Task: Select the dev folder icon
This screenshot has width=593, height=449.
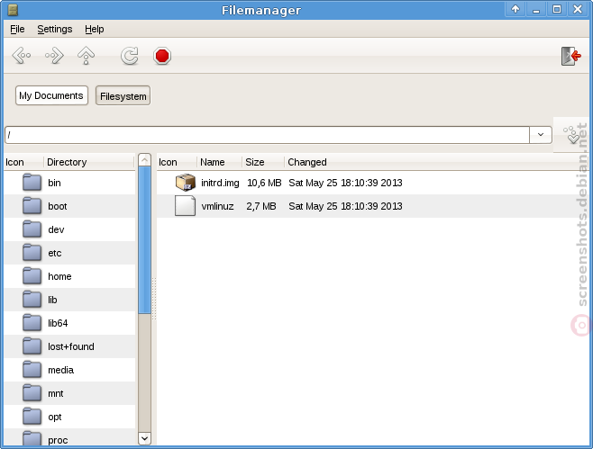Action: (32, 229)
